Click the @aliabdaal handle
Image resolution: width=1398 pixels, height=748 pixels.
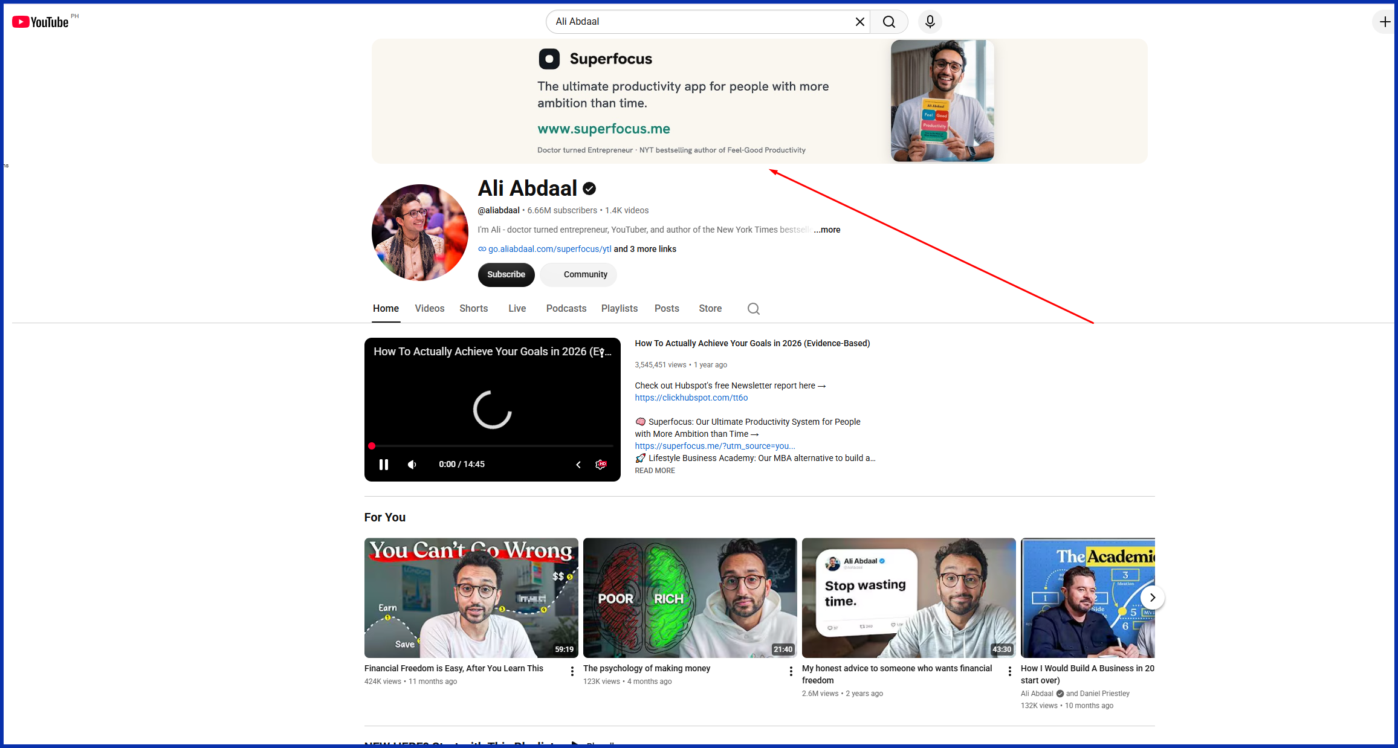click(499, 210)
